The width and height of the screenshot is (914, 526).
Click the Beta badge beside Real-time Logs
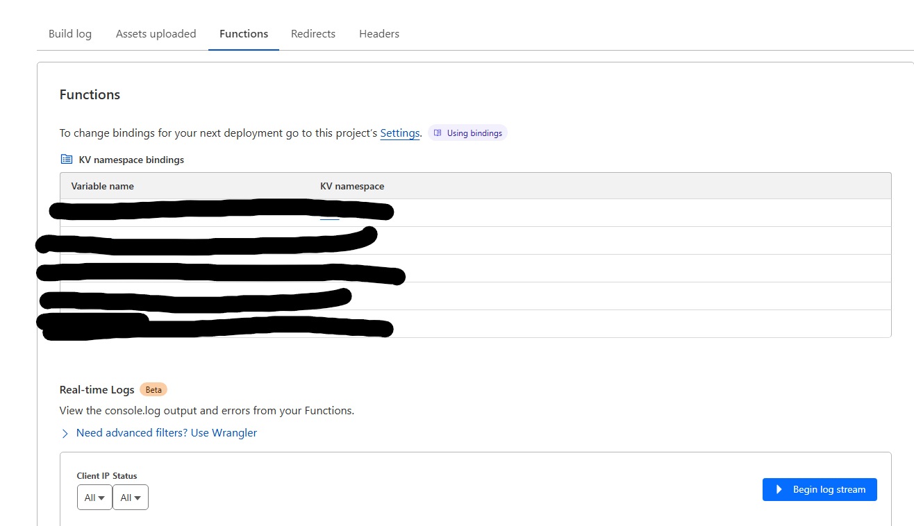pyautogui.click(x=153, y=390)
